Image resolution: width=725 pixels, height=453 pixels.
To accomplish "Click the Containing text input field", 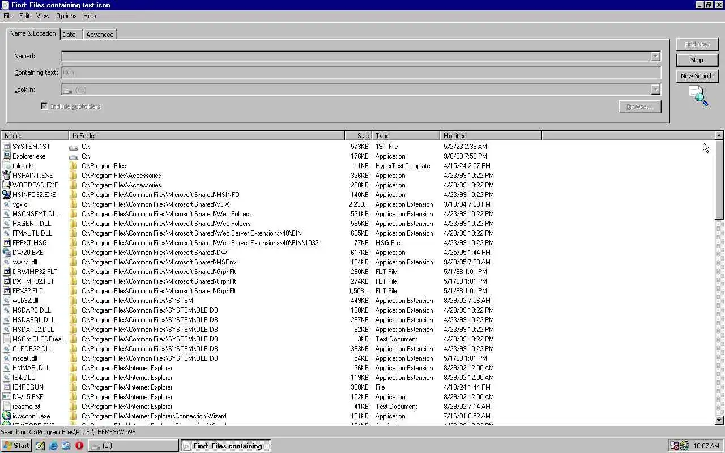I will pos(361,72).
